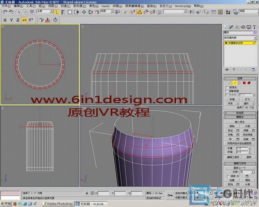The height and width of the screenshot is (207, 259).
Task: Open the Select by Name tool
Action: [63, 12]
